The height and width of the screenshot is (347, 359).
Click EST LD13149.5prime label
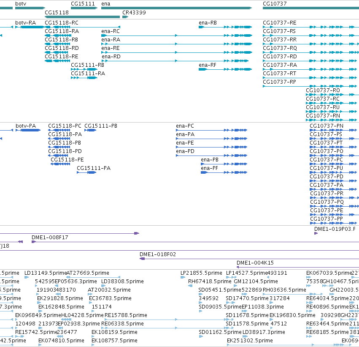coord(45,273)
